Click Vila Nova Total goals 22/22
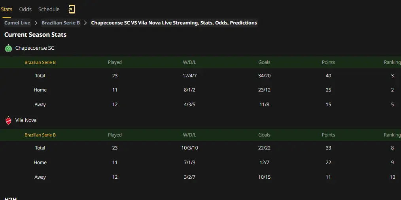The image size is (401, 200). click(265, 148)
